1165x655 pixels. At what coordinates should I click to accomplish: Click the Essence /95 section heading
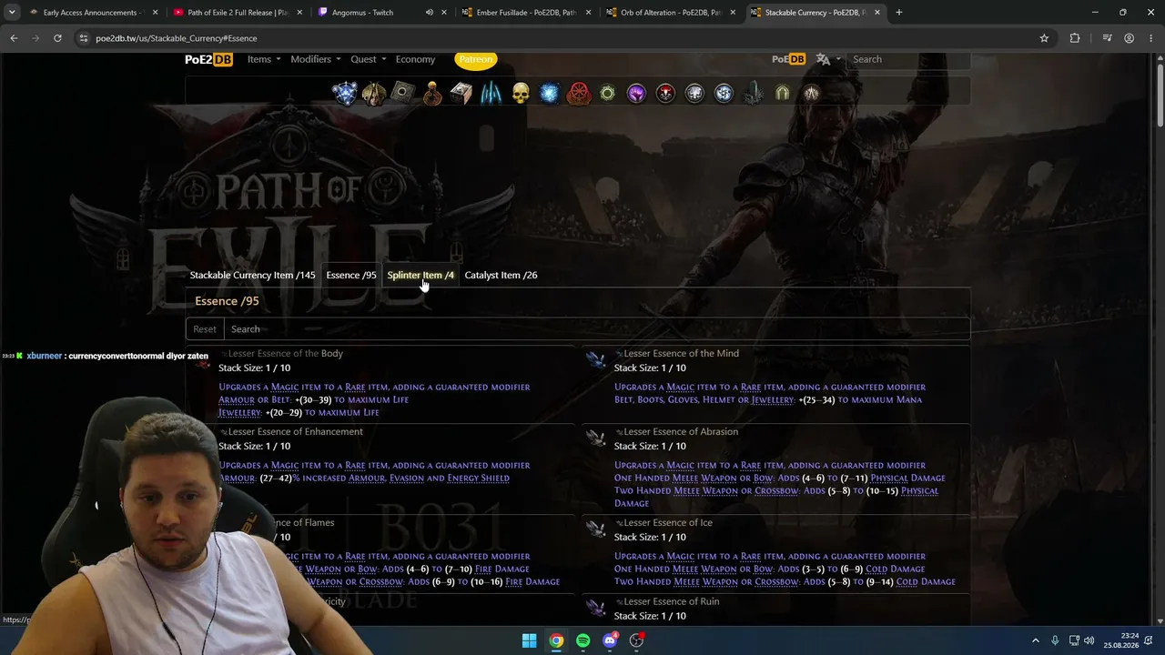(x=227, y=301)
